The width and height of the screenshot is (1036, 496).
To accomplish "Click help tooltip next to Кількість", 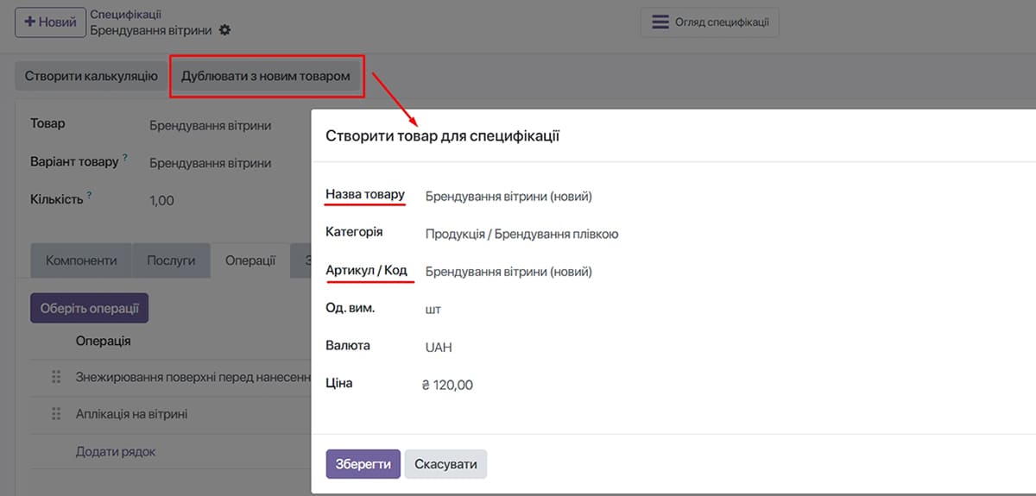I will click(89, 196).
